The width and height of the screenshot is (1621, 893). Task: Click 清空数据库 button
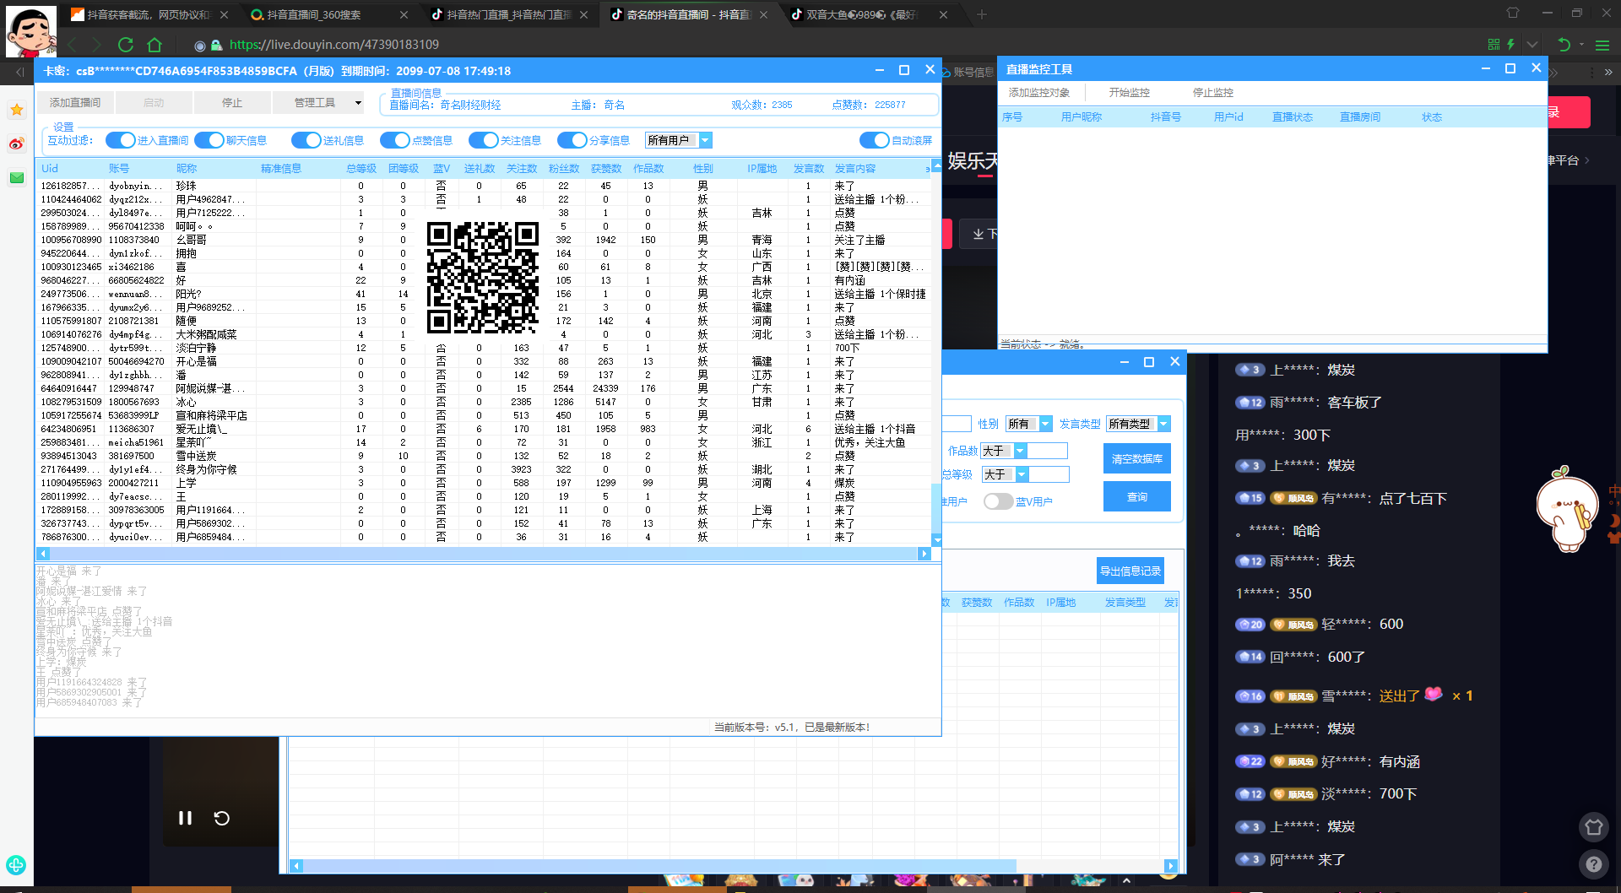point(1136,458)
